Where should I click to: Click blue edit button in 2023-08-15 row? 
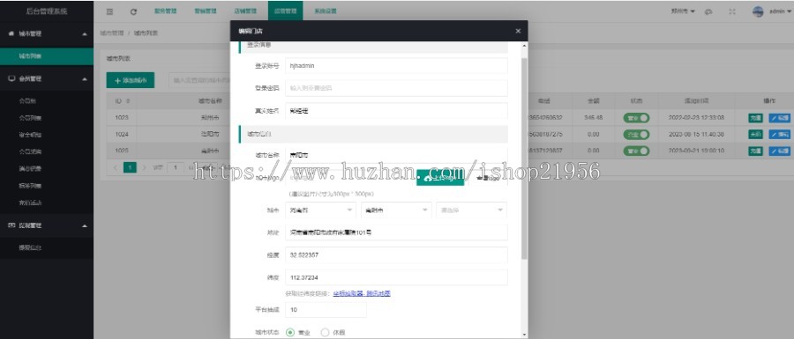[779, 135]
